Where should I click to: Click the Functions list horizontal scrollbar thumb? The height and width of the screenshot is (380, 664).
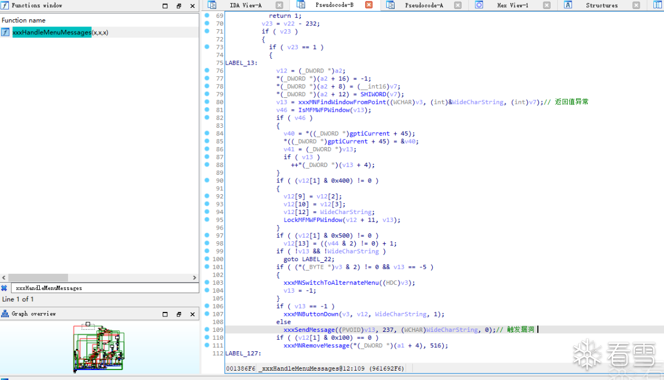38,278
